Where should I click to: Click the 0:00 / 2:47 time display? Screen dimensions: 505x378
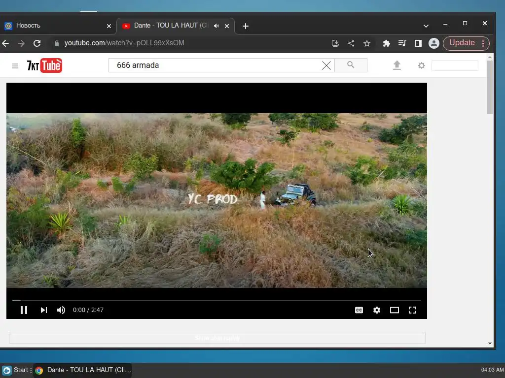88,310
